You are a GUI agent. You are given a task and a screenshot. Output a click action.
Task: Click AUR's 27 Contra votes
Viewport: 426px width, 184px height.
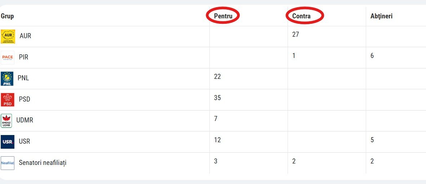[296, 35]
